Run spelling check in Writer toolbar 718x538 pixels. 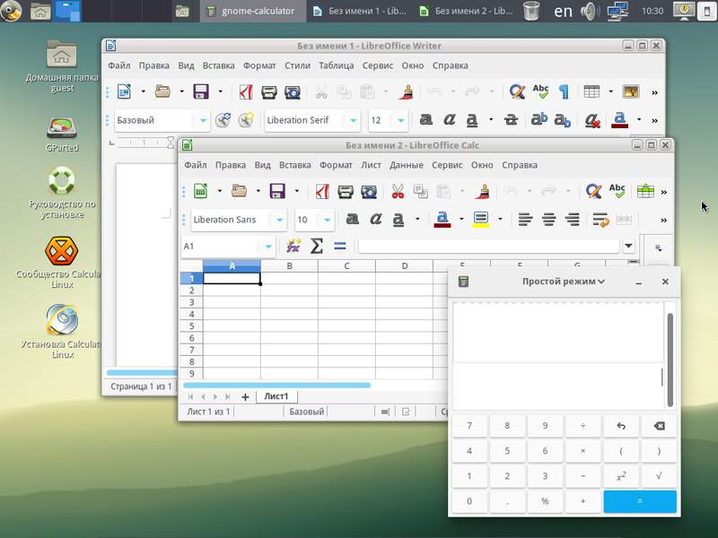(540, 92)
